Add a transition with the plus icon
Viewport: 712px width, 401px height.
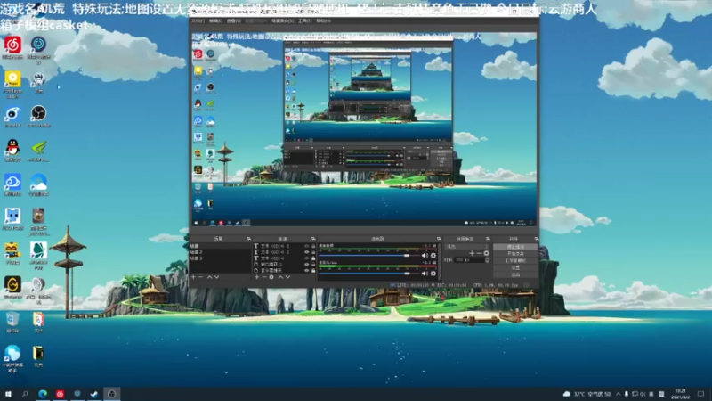(x=472, y=253)
